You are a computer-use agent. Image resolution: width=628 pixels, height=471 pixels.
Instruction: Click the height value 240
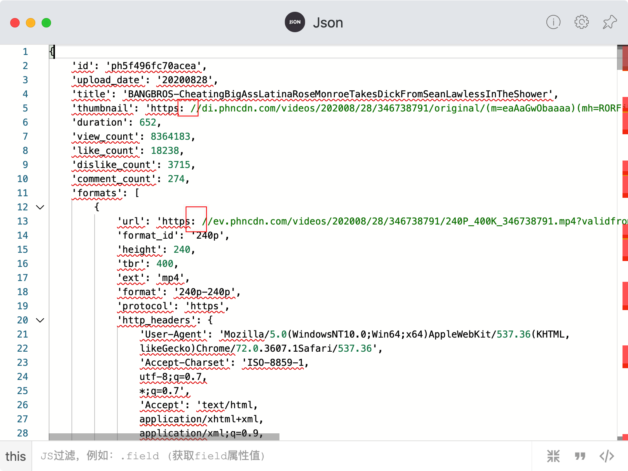(182, 250)
